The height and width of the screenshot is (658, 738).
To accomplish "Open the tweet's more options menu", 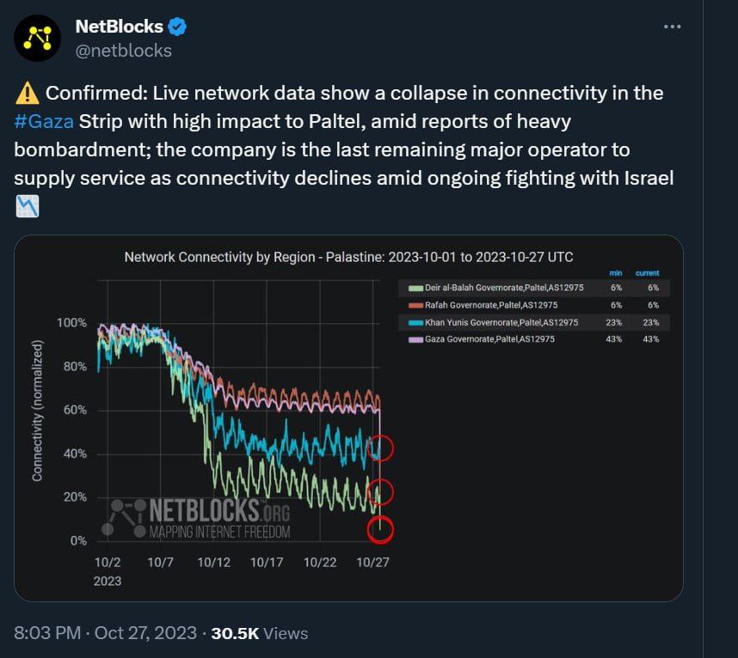I will pos(673,27).
